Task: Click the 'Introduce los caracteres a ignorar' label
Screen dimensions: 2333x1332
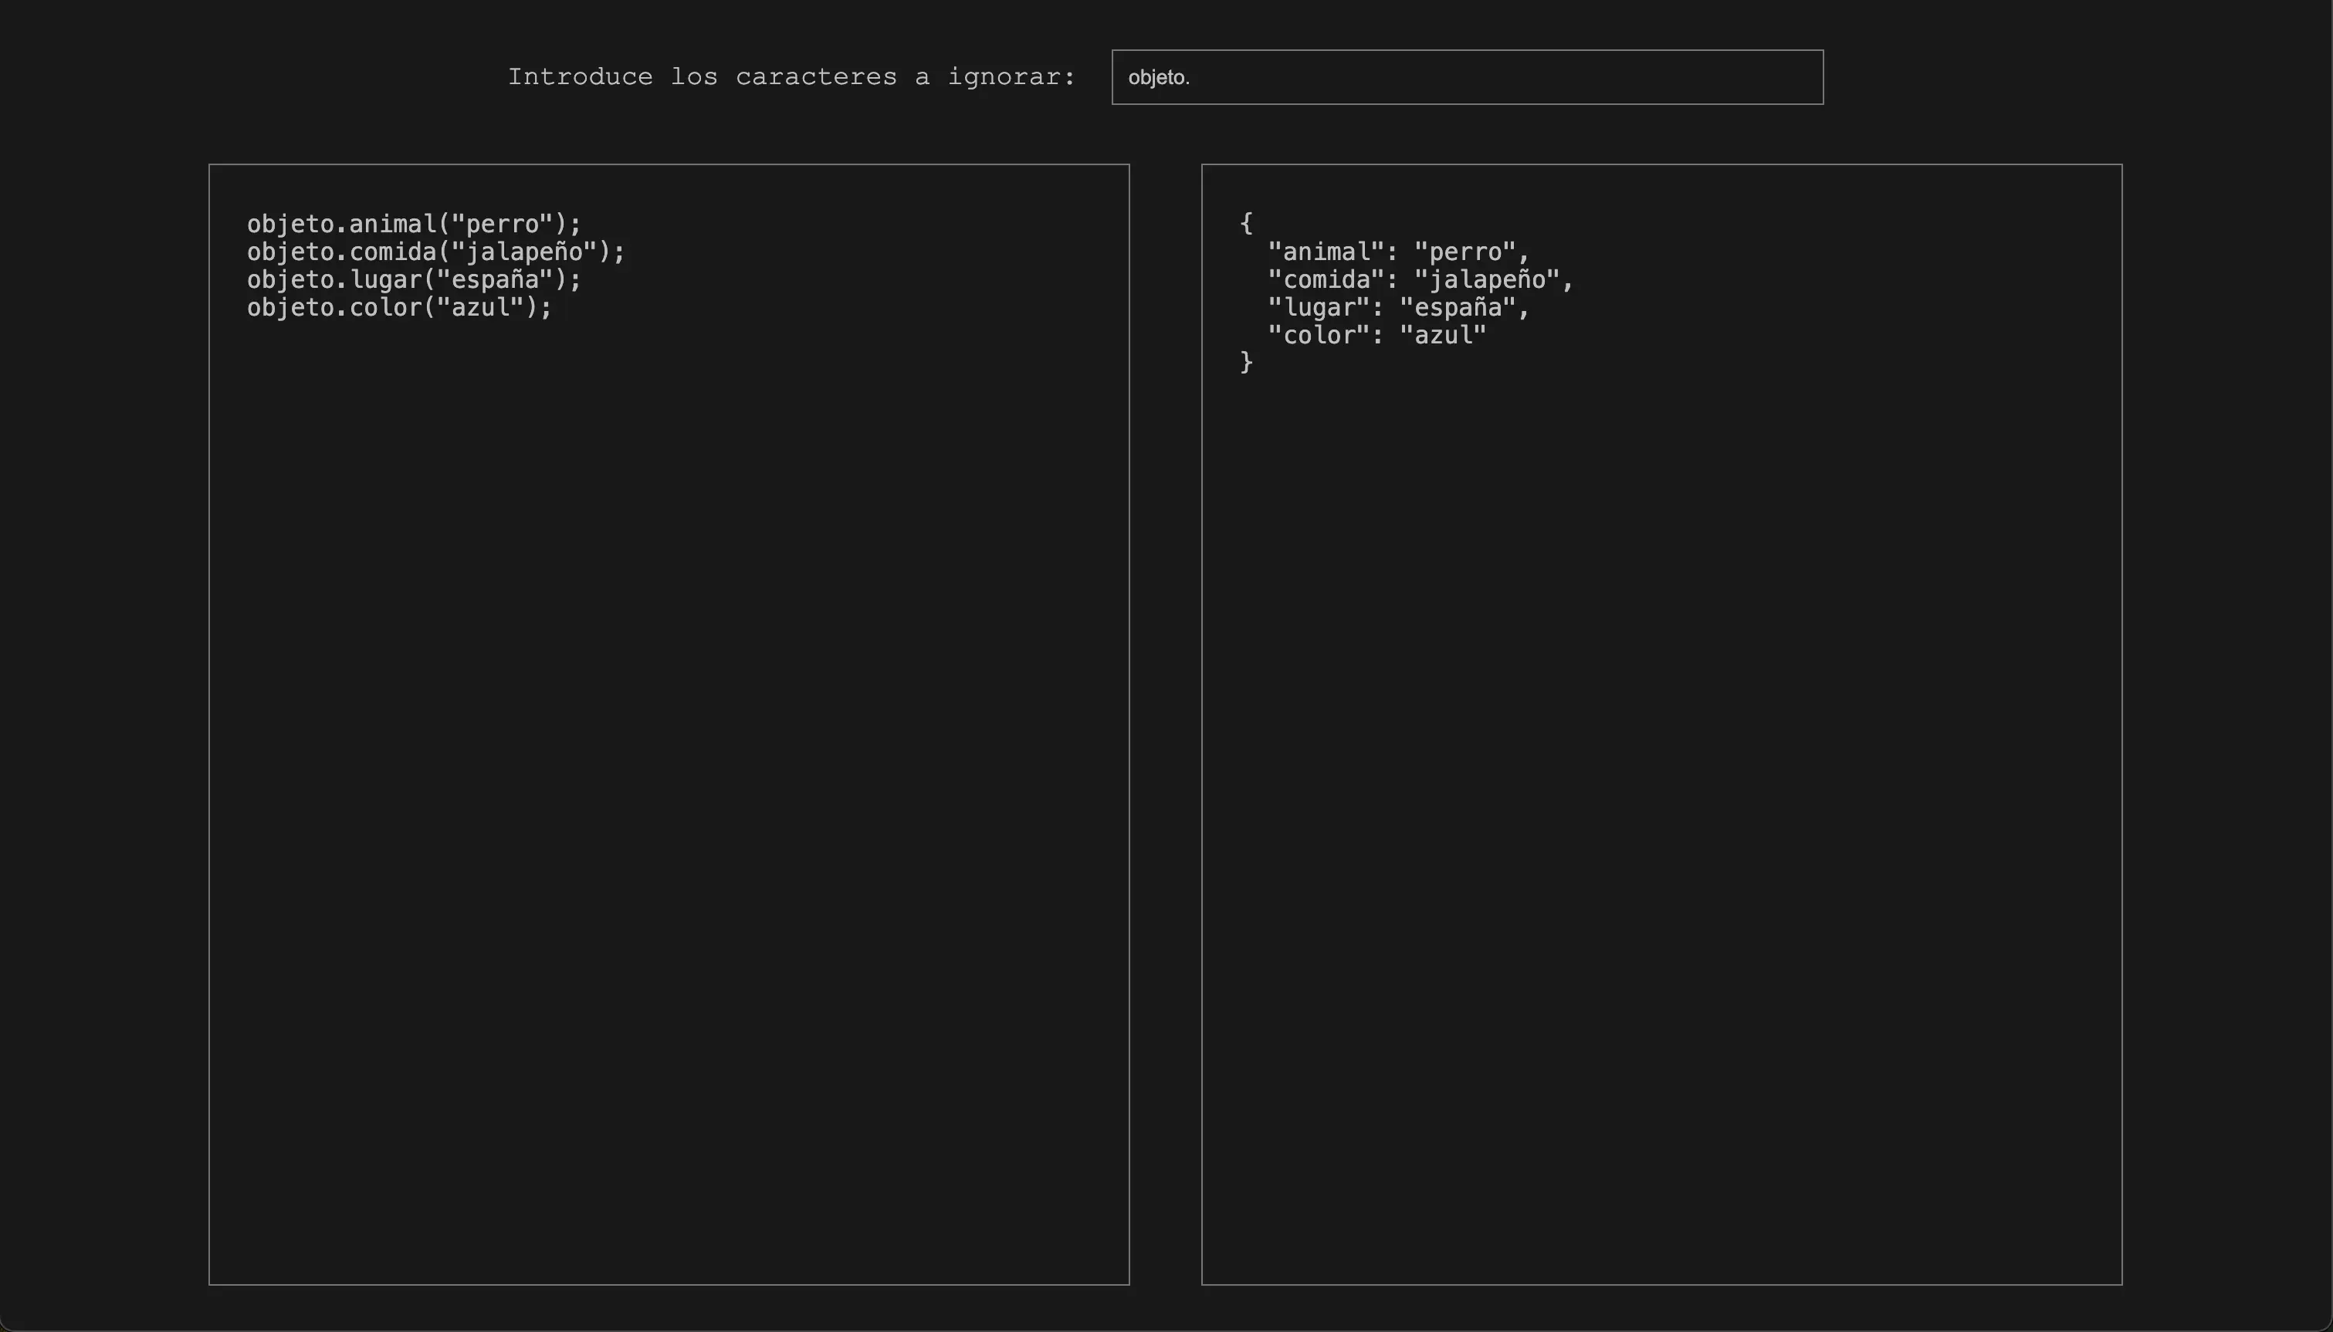Action: click(791, 78)
